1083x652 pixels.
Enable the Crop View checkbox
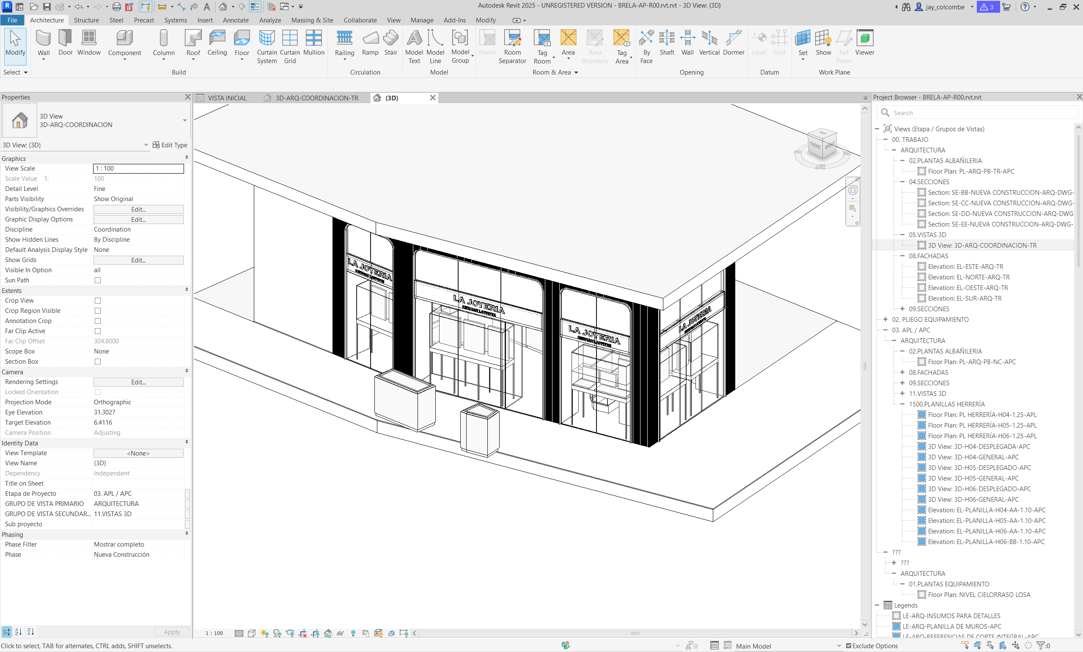click(x=97, y=301)
